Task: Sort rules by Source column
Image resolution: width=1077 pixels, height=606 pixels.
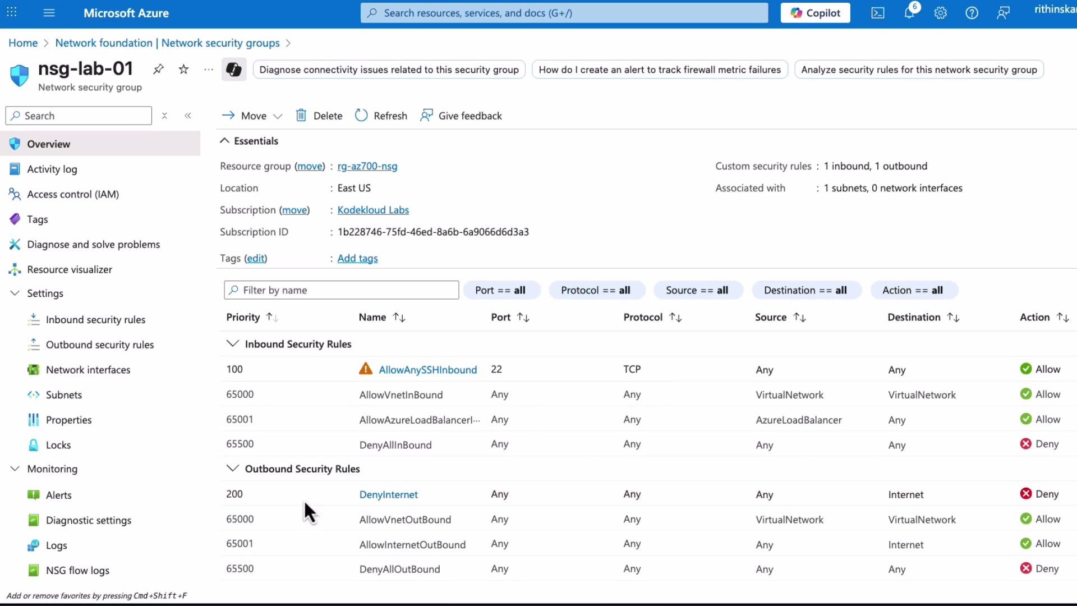Action: [781, 317]
